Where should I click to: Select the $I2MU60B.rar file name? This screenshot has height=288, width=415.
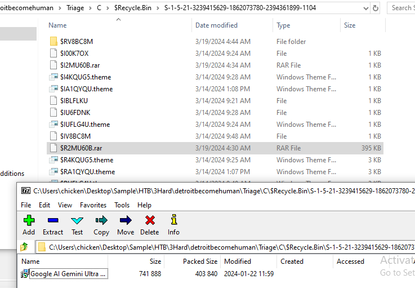coord(80,65)
